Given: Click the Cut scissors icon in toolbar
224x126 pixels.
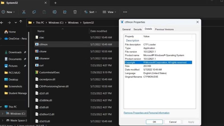Looking at the screenshot, I should coord(24,12).
